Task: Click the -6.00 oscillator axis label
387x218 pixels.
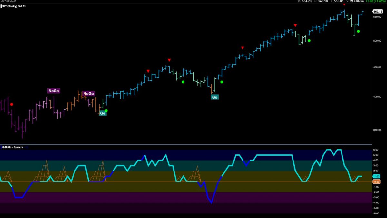Action: click(376, 213)
